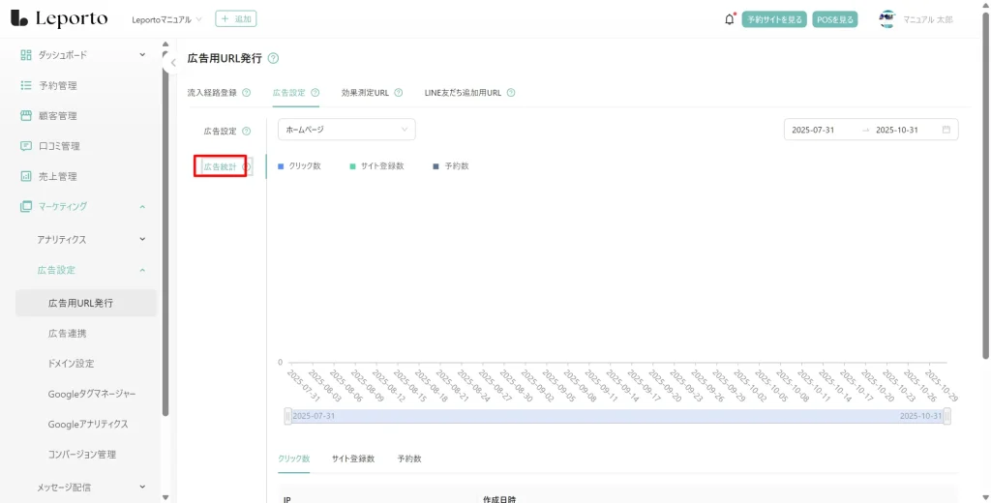Screen dimensions: 991x503
Task: Switch to the 効果測定URL tab
Action: [x=365, y=93]
